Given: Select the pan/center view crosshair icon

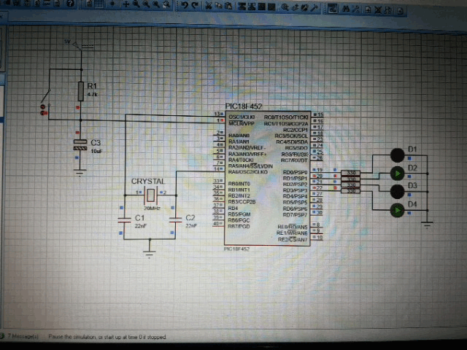Looking at the screenshot, I should click(x=126, y=4).
